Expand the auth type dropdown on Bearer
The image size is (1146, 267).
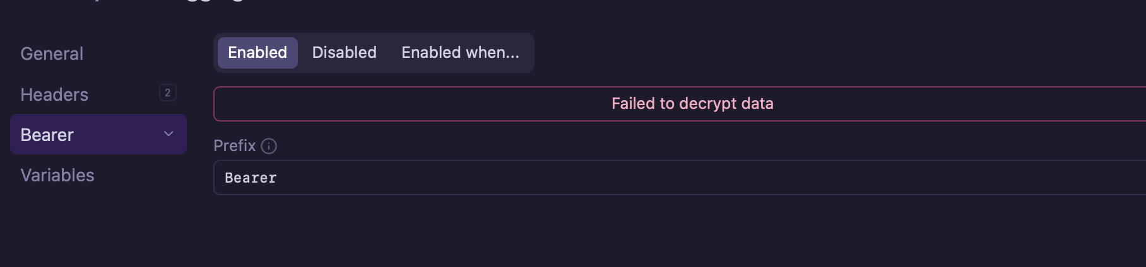[x=168, y=134]
